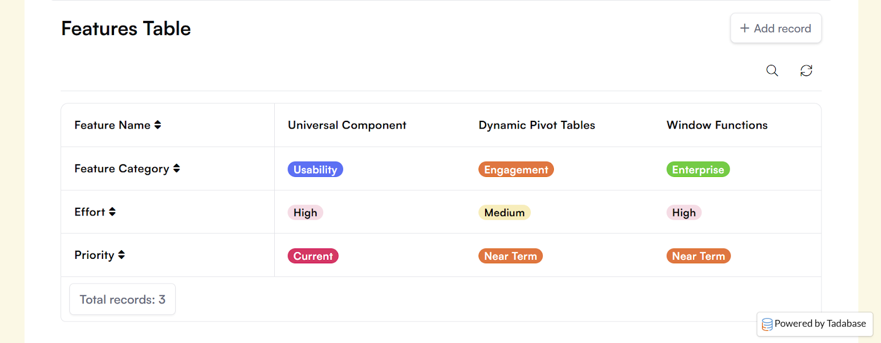Click the refresh table icon
The image size is (881, 343).
(x=806, y=70)
